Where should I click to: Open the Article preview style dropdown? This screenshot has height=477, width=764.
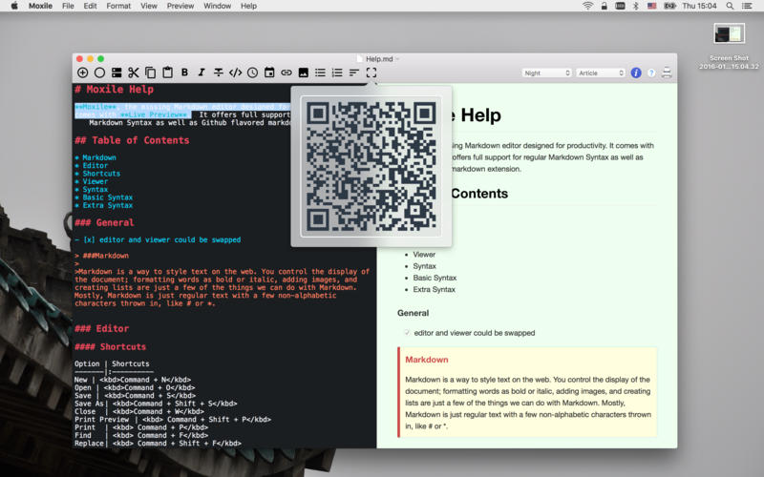click(x=601, y=73)
